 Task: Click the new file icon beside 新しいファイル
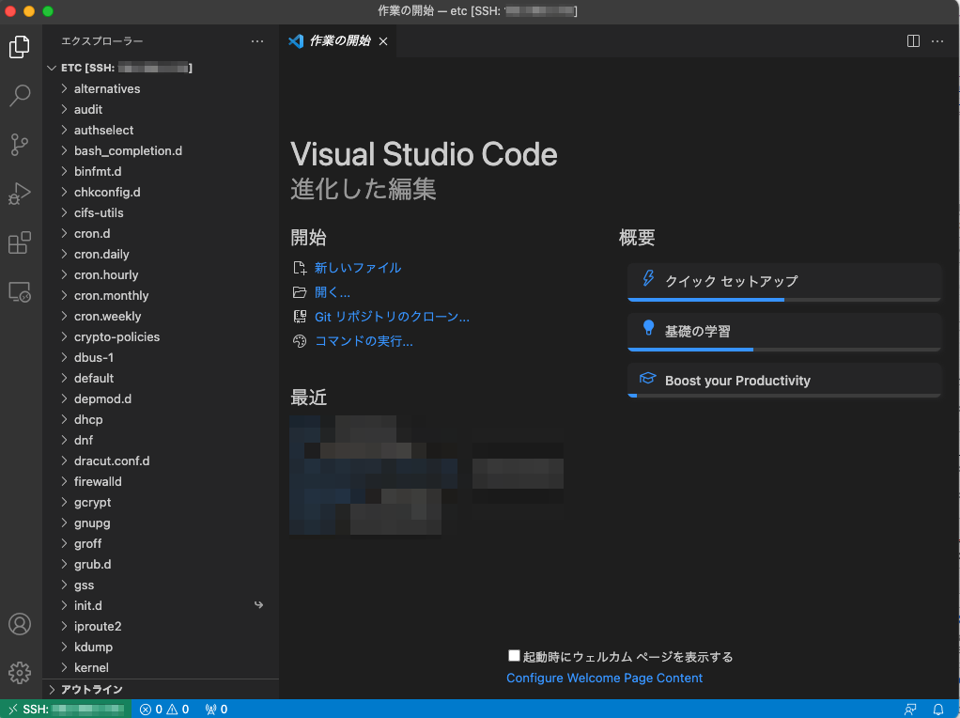click(300, 268)
